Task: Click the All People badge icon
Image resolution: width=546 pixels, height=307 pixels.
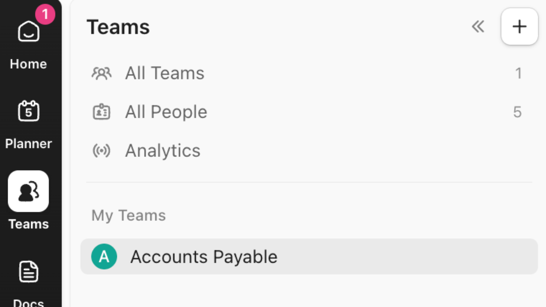Action: (102, 112)
